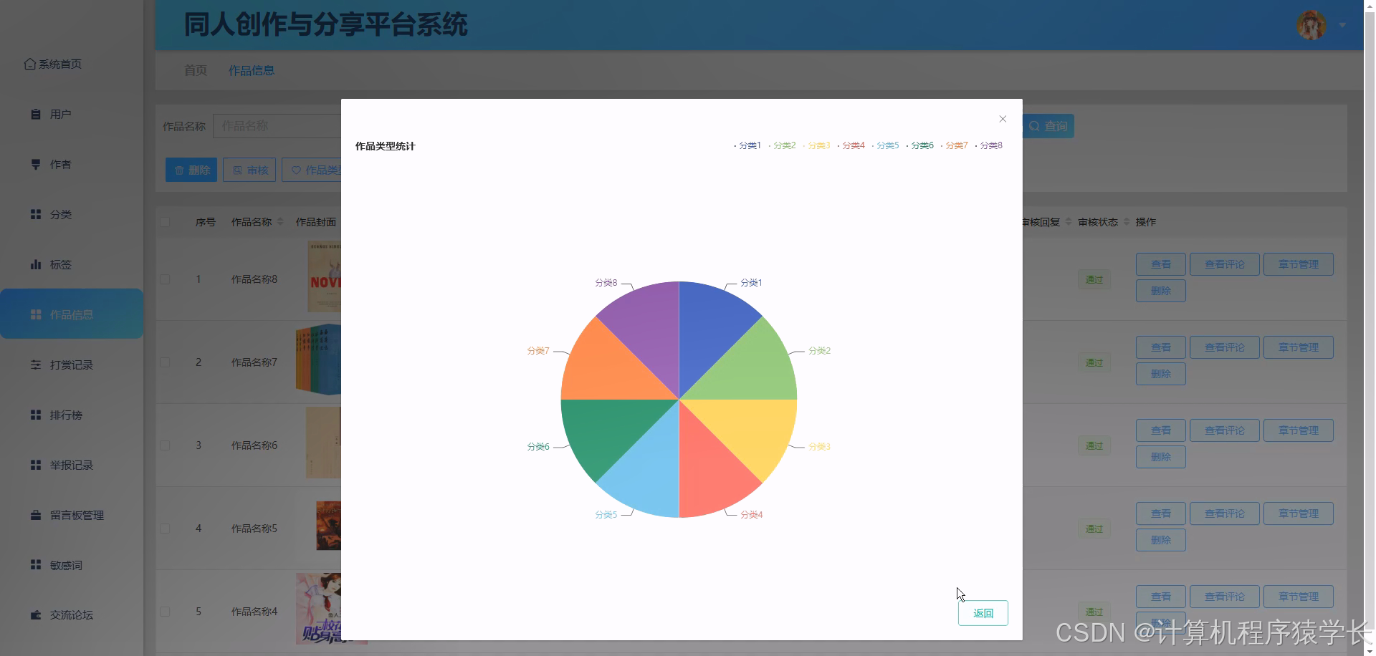The height and width of the screenshot is (656, 1376).
Task: Sort table by 审核状态 column caret
Action: tap(1127, 222)
